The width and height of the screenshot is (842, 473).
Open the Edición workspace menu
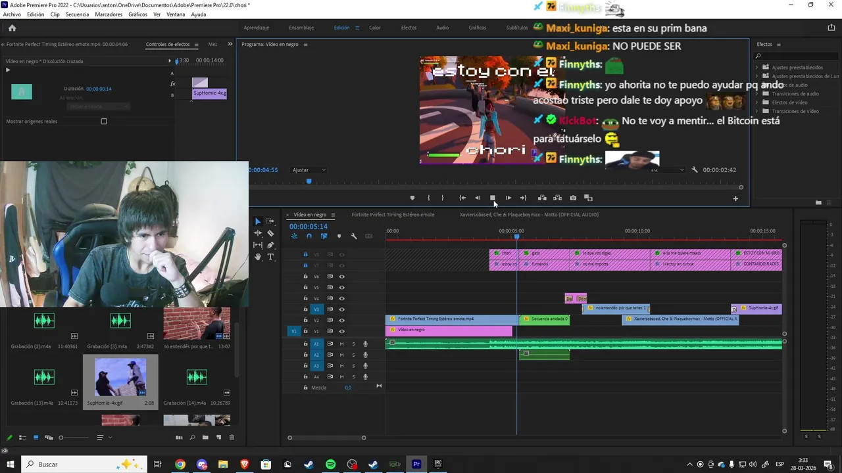tap(357, 28)
